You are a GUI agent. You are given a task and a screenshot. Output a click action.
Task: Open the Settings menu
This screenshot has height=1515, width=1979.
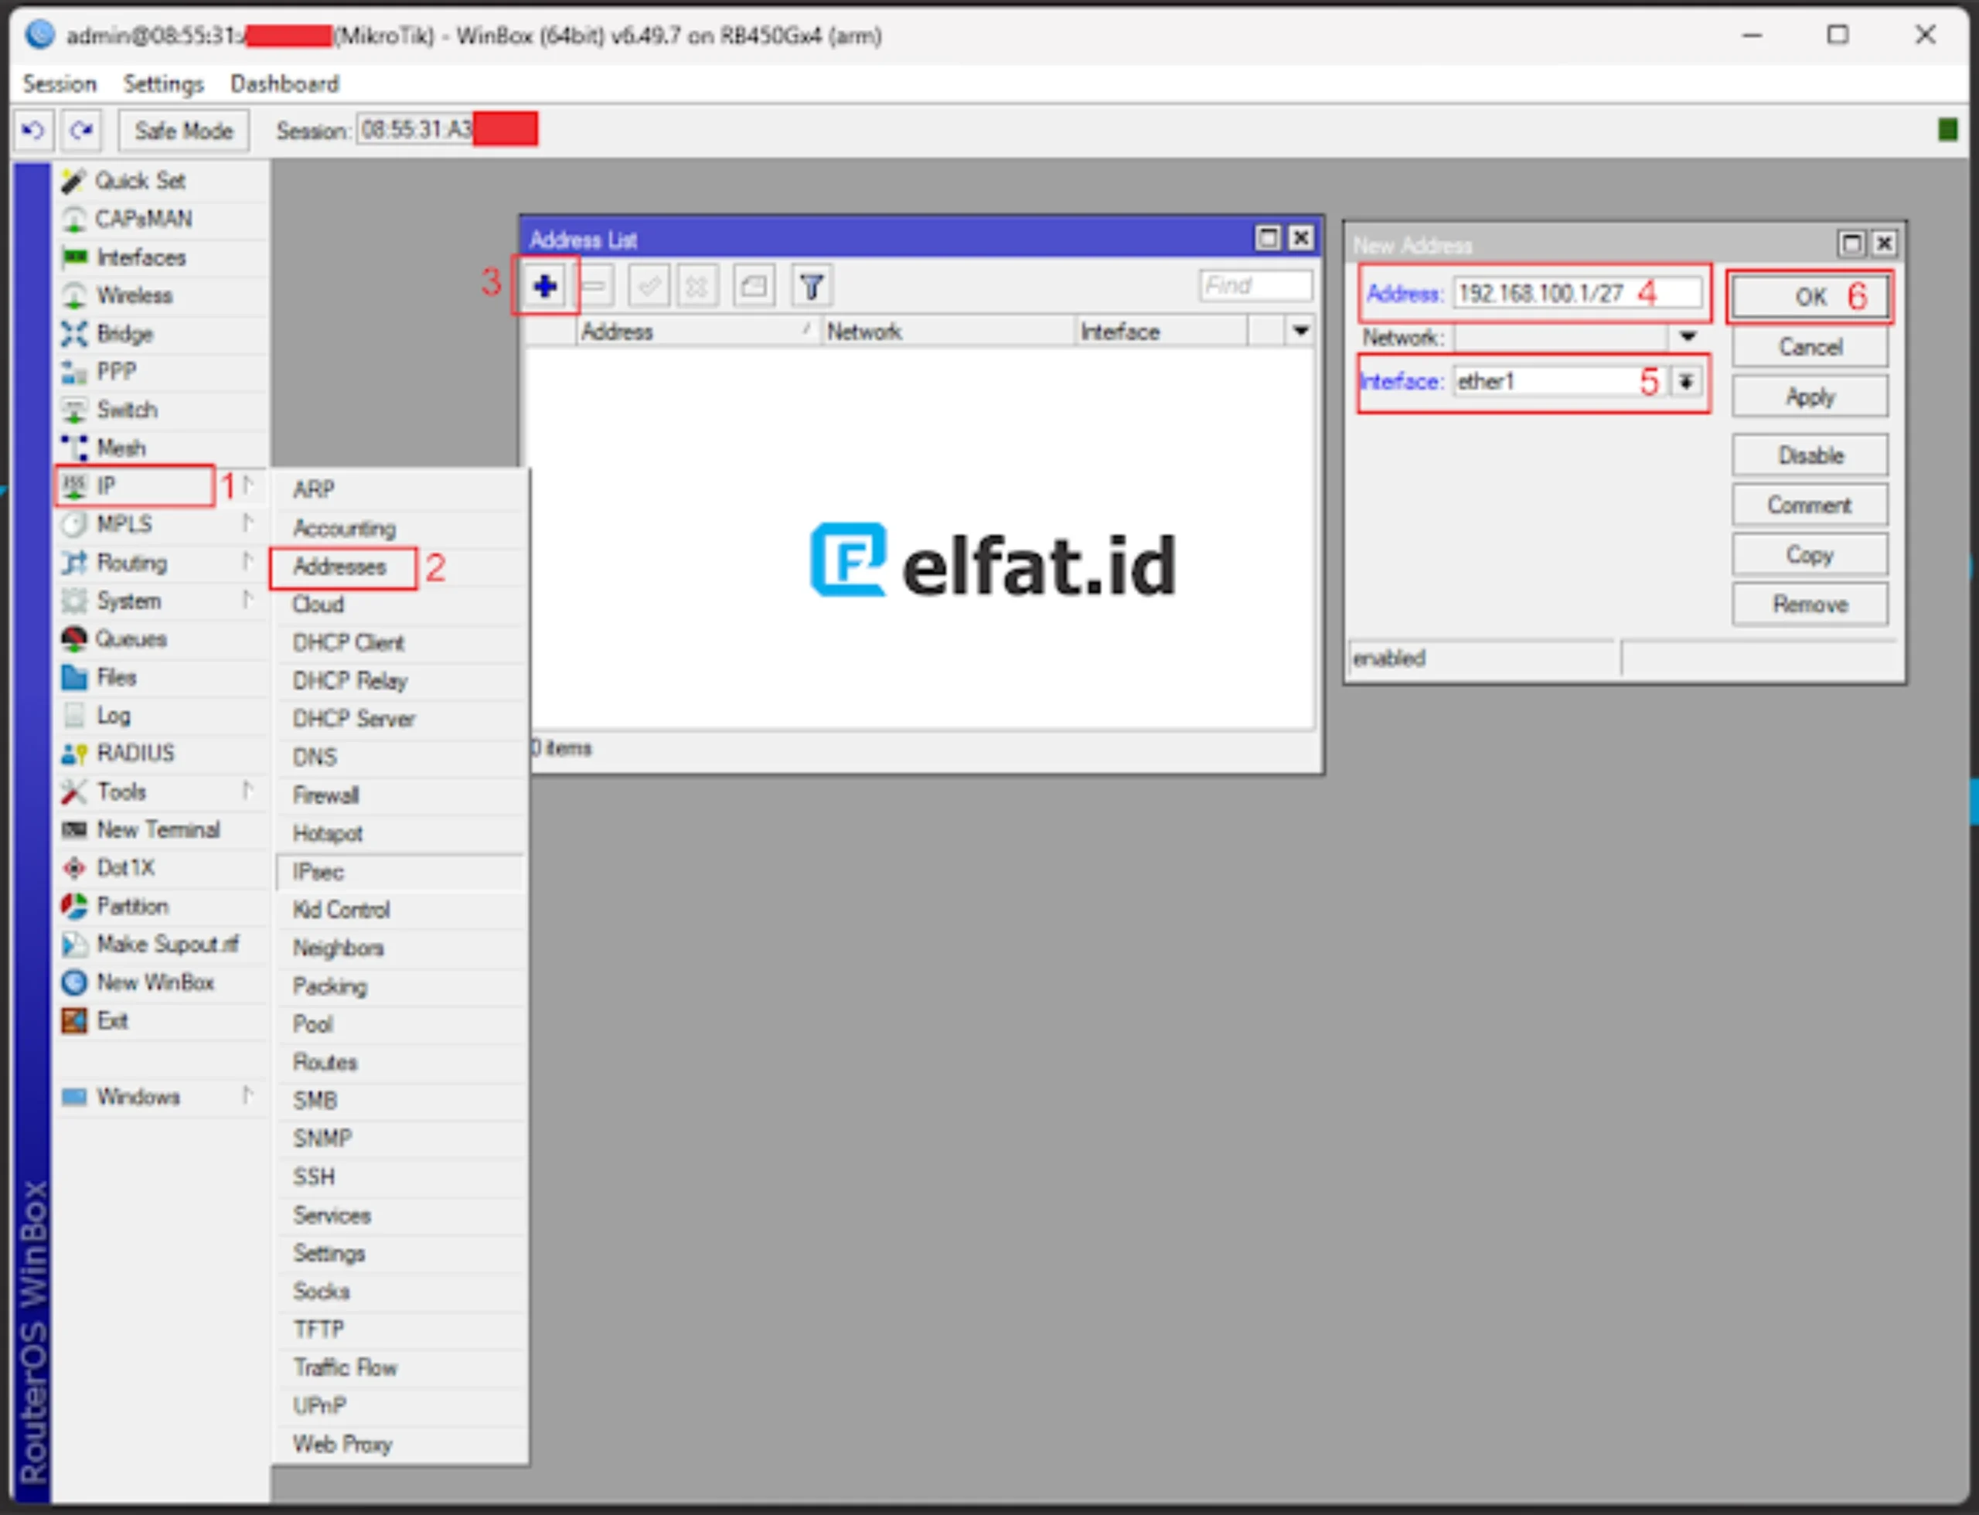[163, 83]
